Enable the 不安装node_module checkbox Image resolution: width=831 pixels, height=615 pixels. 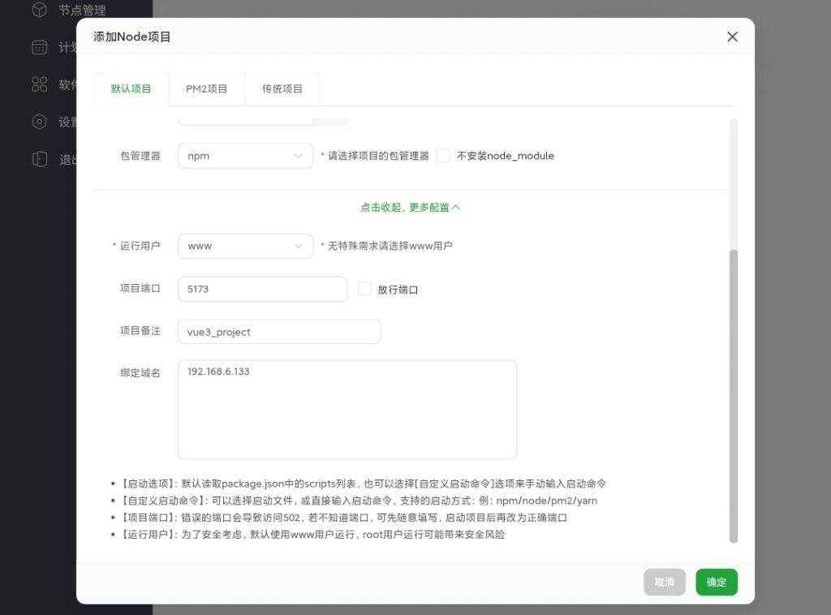(x=444, y=156)
